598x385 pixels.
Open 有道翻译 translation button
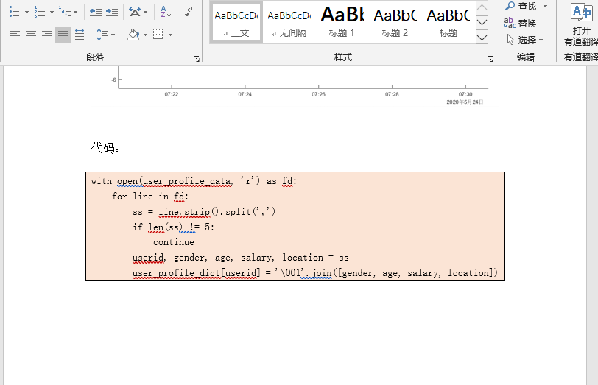580,24
